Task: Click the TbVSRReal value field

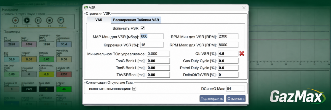Action: click(158, 75)
